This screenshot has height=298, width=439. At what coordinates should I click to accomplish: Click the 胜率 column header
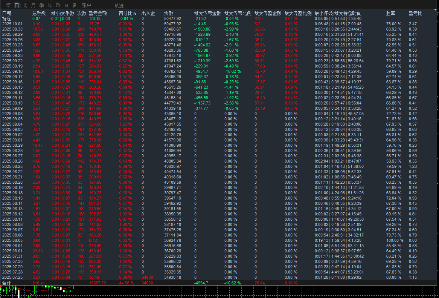point(390,13)
